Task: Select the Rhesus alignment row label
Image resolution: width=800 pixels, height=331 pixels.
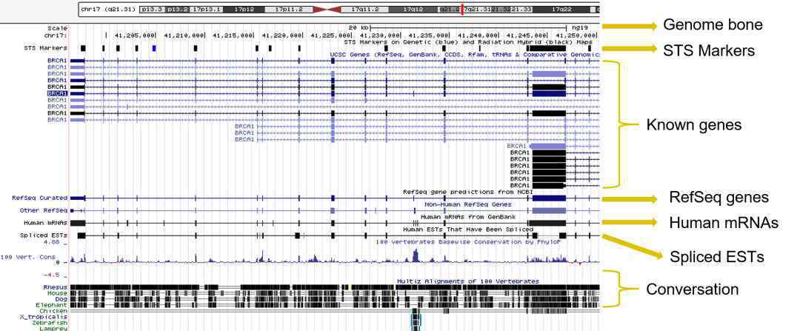Action: [x=55, y=287]
